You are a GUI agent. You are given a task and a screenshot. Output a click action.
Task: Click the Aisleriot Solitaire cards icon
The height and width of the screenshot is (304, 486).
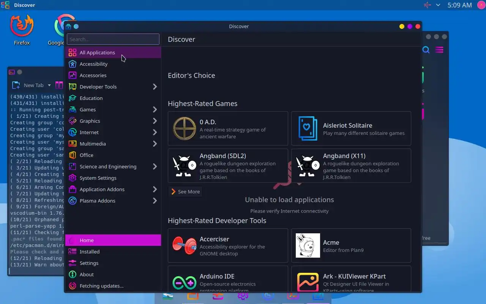(x=308, y=128)
